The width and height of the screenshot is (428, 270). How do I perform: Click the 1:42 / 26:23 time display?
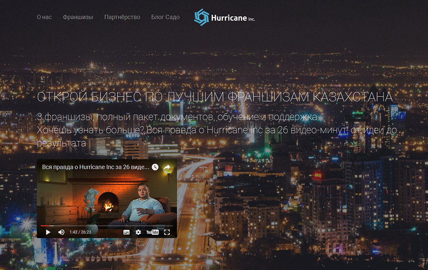(x=80, y=232)
